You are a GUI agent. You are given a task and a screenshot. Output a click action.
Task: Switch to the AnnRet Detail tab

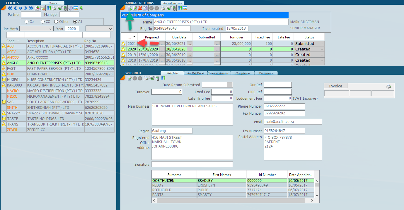point(196,73)
